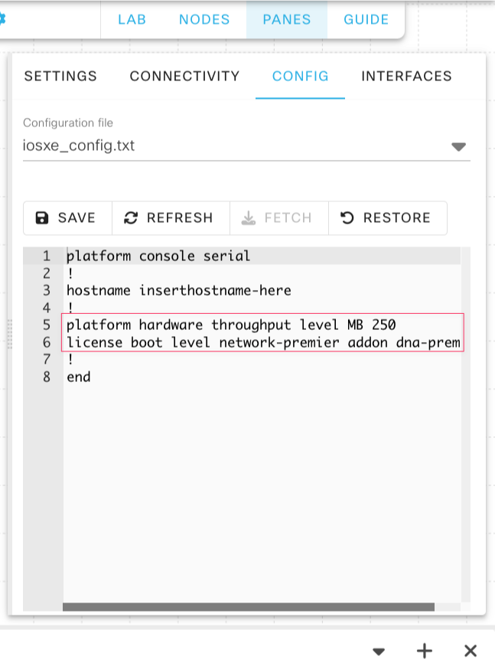Click the plus icon in the bottom bar
This screenshot has height=666, width=495.
pyautogui.click(x=424, y=651)
